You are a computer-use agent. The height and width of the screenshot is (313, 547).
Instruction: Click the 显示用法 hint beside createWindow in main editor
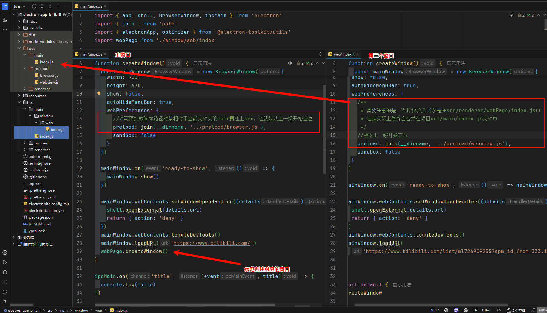202,63
